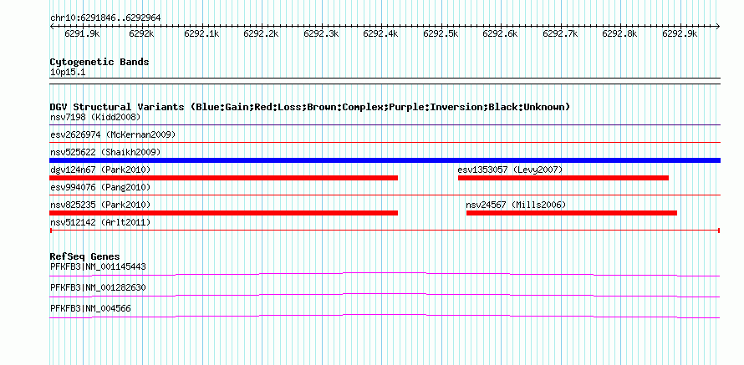Click the red esv1353057 loss bar
This screenshot has width=744, height=365.
pyautogui.click(x=563, y=178)
